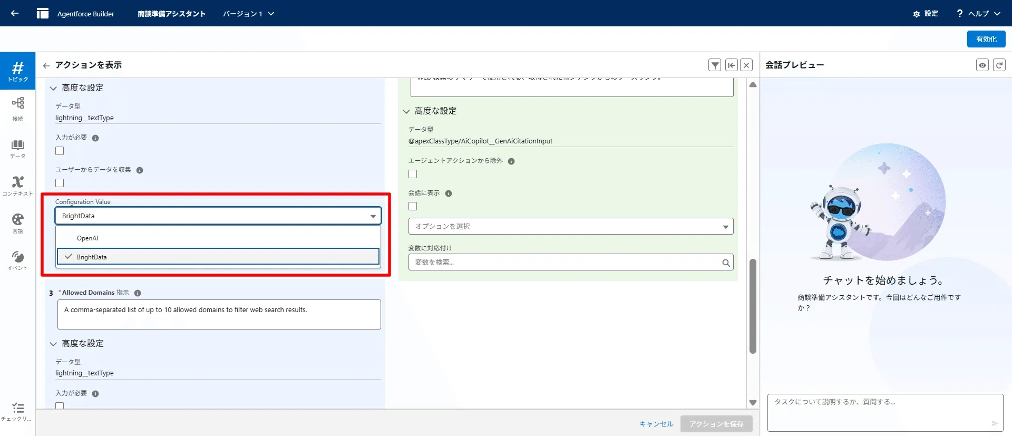Open オプションを選択 dropdown
This screenshot has height=436, width=1012.
571,227
